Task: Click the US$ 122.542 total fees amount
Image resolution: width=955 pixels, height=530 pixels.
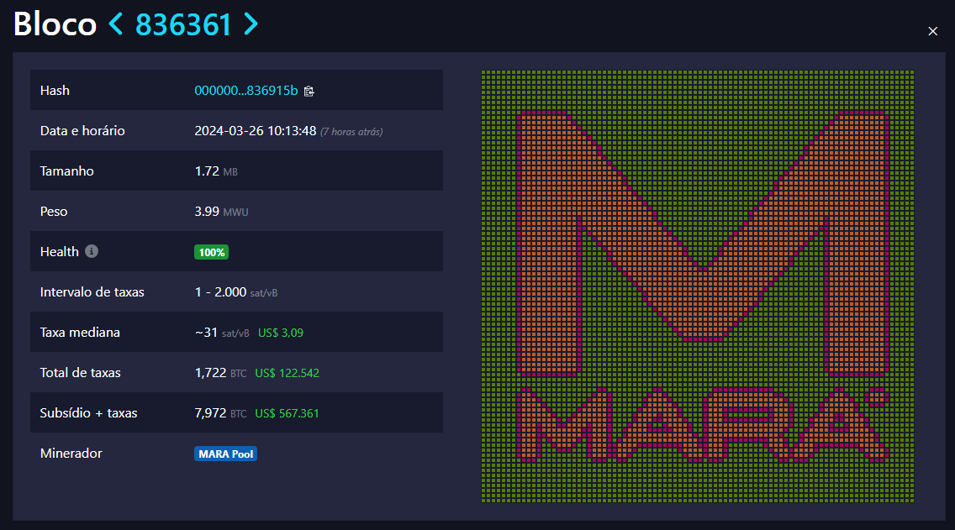Action: point(287,373)
